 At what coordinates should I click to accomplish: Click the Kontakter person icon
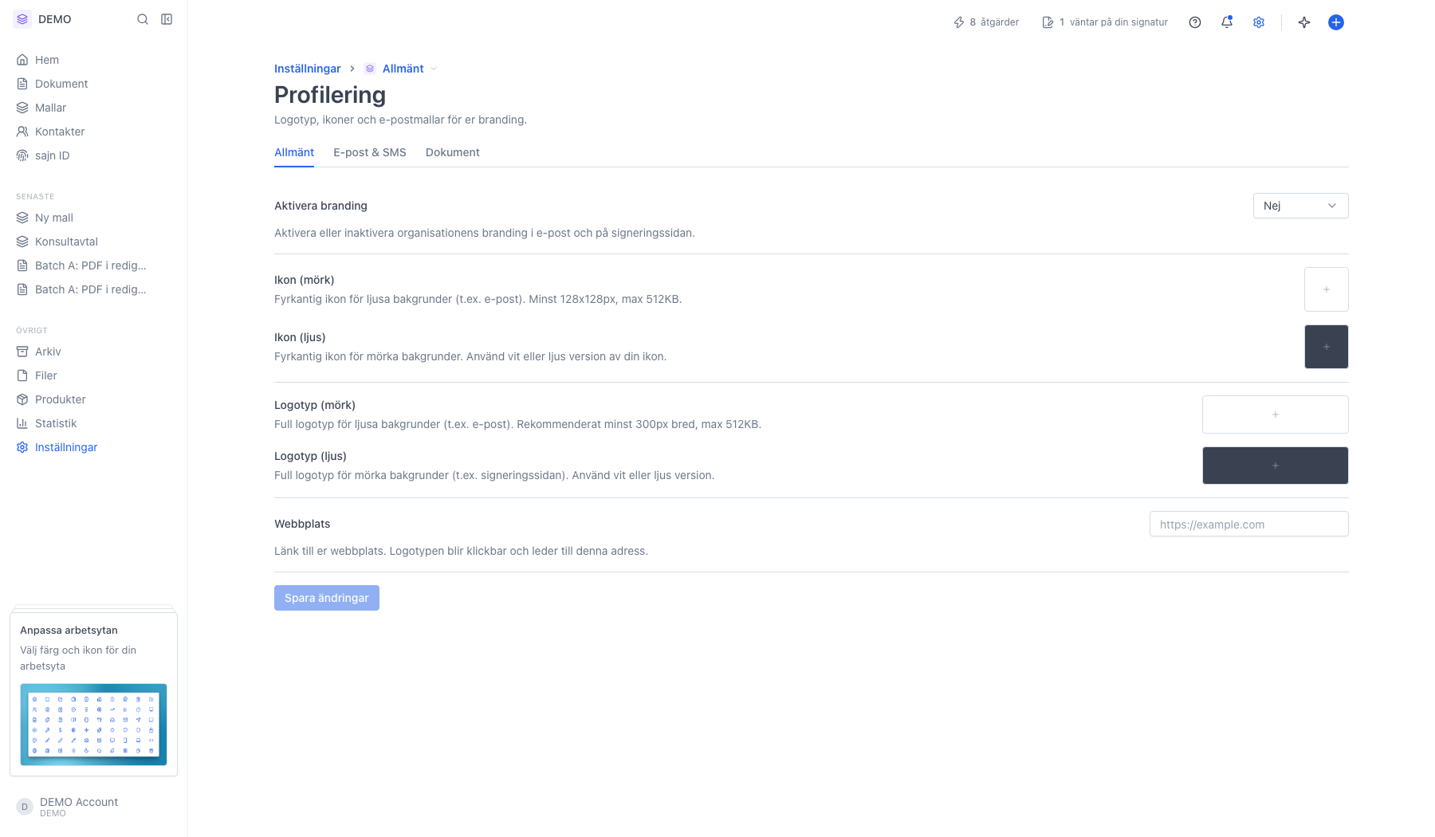click(22, 132)
